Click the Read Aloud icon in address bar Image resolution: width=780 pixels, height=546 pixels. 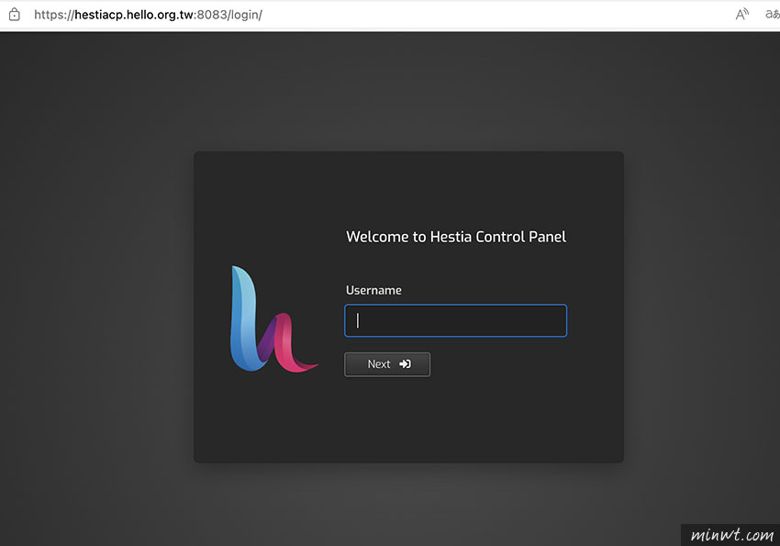coord(741,15)
